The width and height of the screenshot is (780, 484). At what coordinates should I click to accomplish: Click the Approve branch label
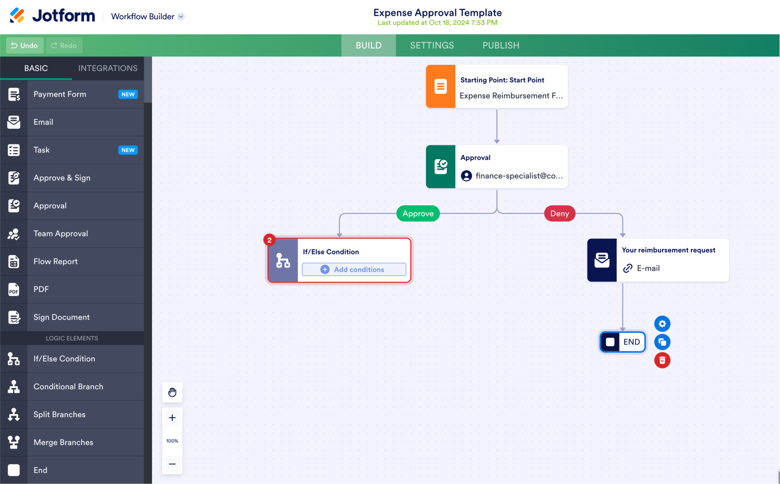(418, 213)
